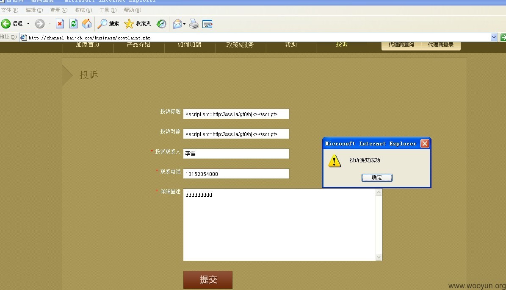Click the 联系电话 field with 13152054088
This screenshot has height=290, width=506.
tap(236, 173)
